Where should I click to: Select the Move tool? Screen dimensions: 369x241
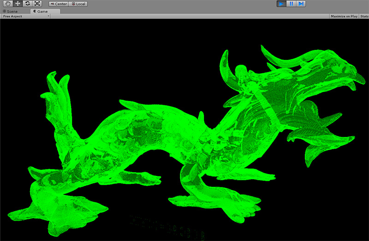(17, 4)
